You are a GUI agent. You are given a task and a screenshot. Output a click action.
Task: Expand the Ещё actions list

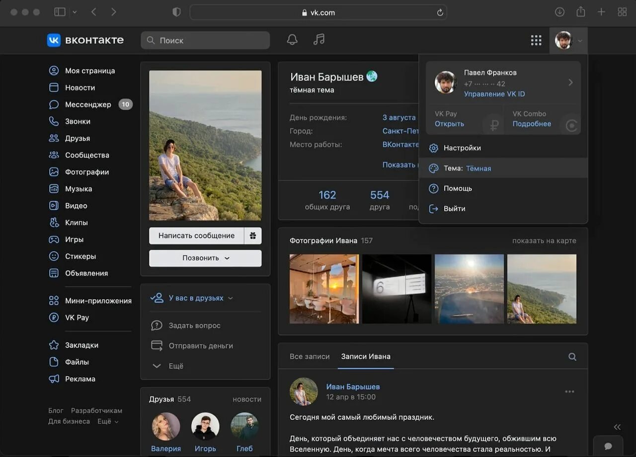click(x=167, y=366)
